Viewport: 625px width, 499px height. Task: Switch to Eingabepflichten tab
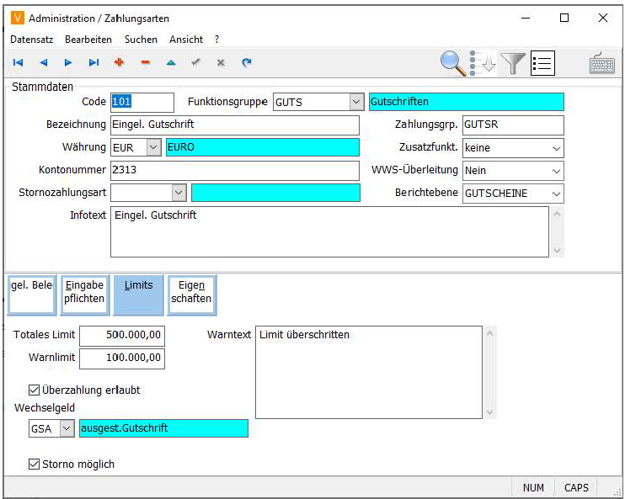coord(84,292)
